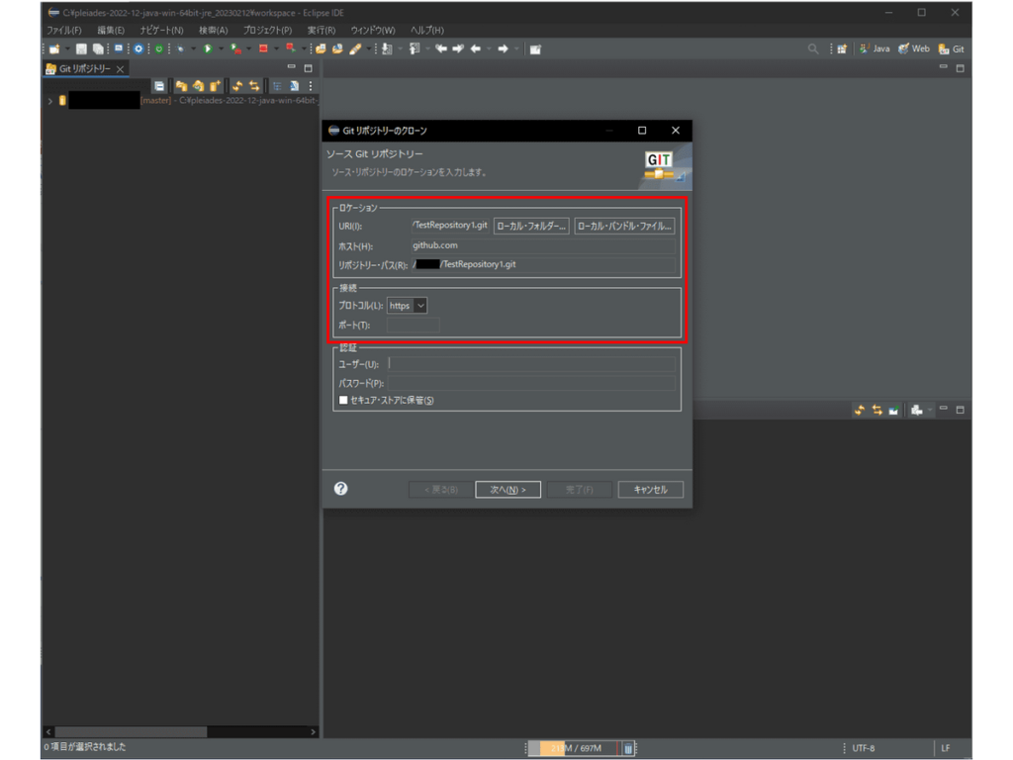The width and height of the screenshot is (1013, 760).
Task: Click the 次へ(N) > button
Action: [x=507, y=489]
